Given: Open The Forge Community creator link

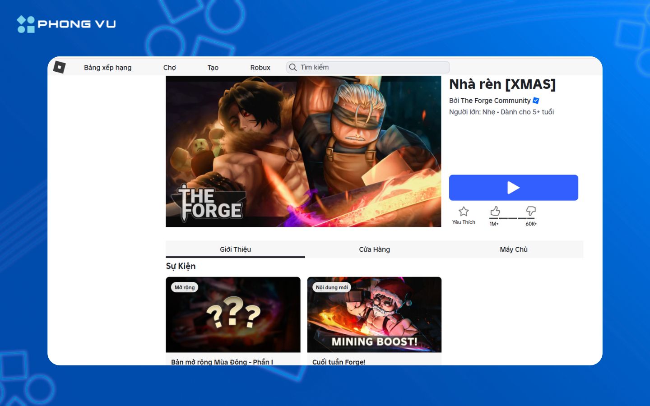Looking at the screenshot, I should tap(496, 101).
